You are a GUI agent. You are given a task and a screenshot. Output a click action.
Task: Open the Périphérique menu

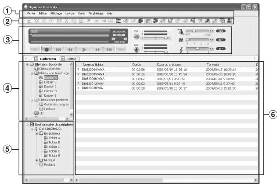click(x=96, y=14)
